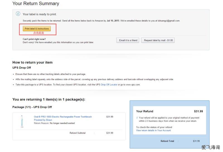Click the luhuangyi@gmail.com email address
Viewport: 223px width, 152px height.
[169, 21]
